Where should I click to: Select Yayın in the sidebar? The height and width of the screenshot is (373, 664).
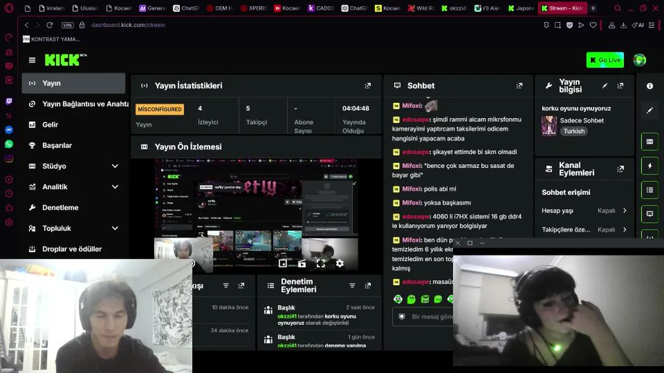click(74, 83)
